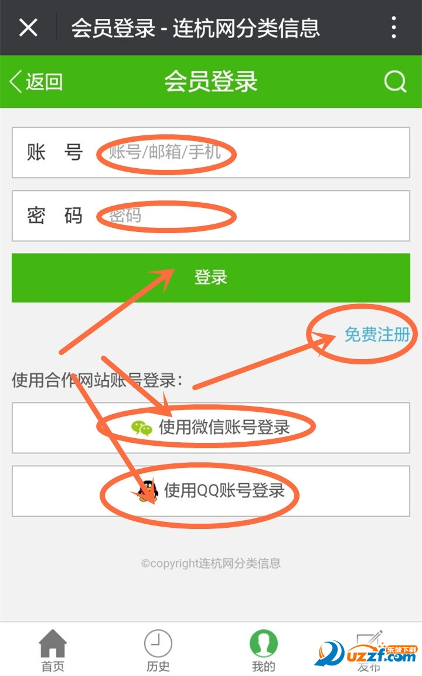
Task: Click the 密码 password field
Action: [210, 216]
